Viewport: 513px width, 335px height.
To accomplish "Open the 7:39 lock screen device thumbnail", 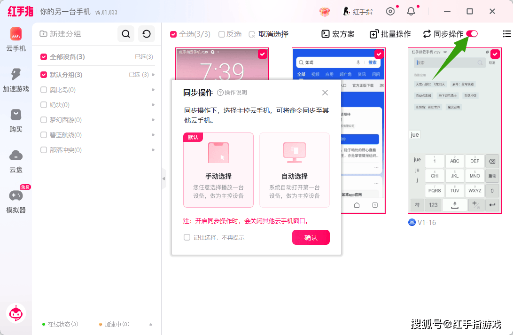I will tap(222, 64).
